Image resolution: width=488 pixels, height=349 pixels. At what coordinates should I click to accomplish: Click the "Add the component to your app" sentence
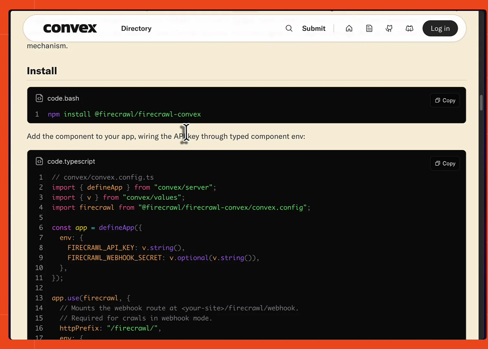[x=166, y=136]
